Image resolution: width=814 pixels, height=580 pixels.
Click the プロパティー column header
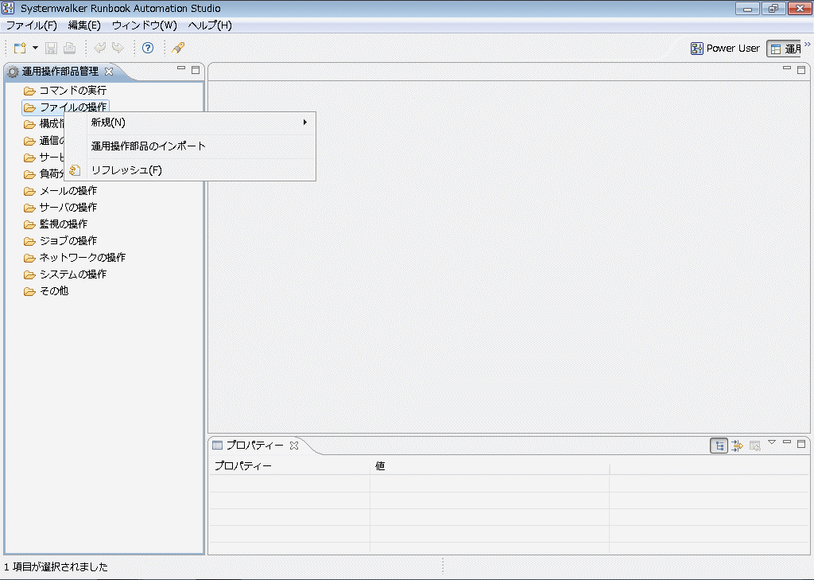click(x=289, y=465)
